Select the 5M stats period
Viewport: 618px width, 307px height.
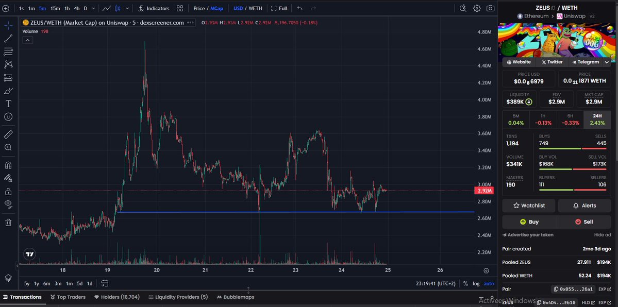516,120
